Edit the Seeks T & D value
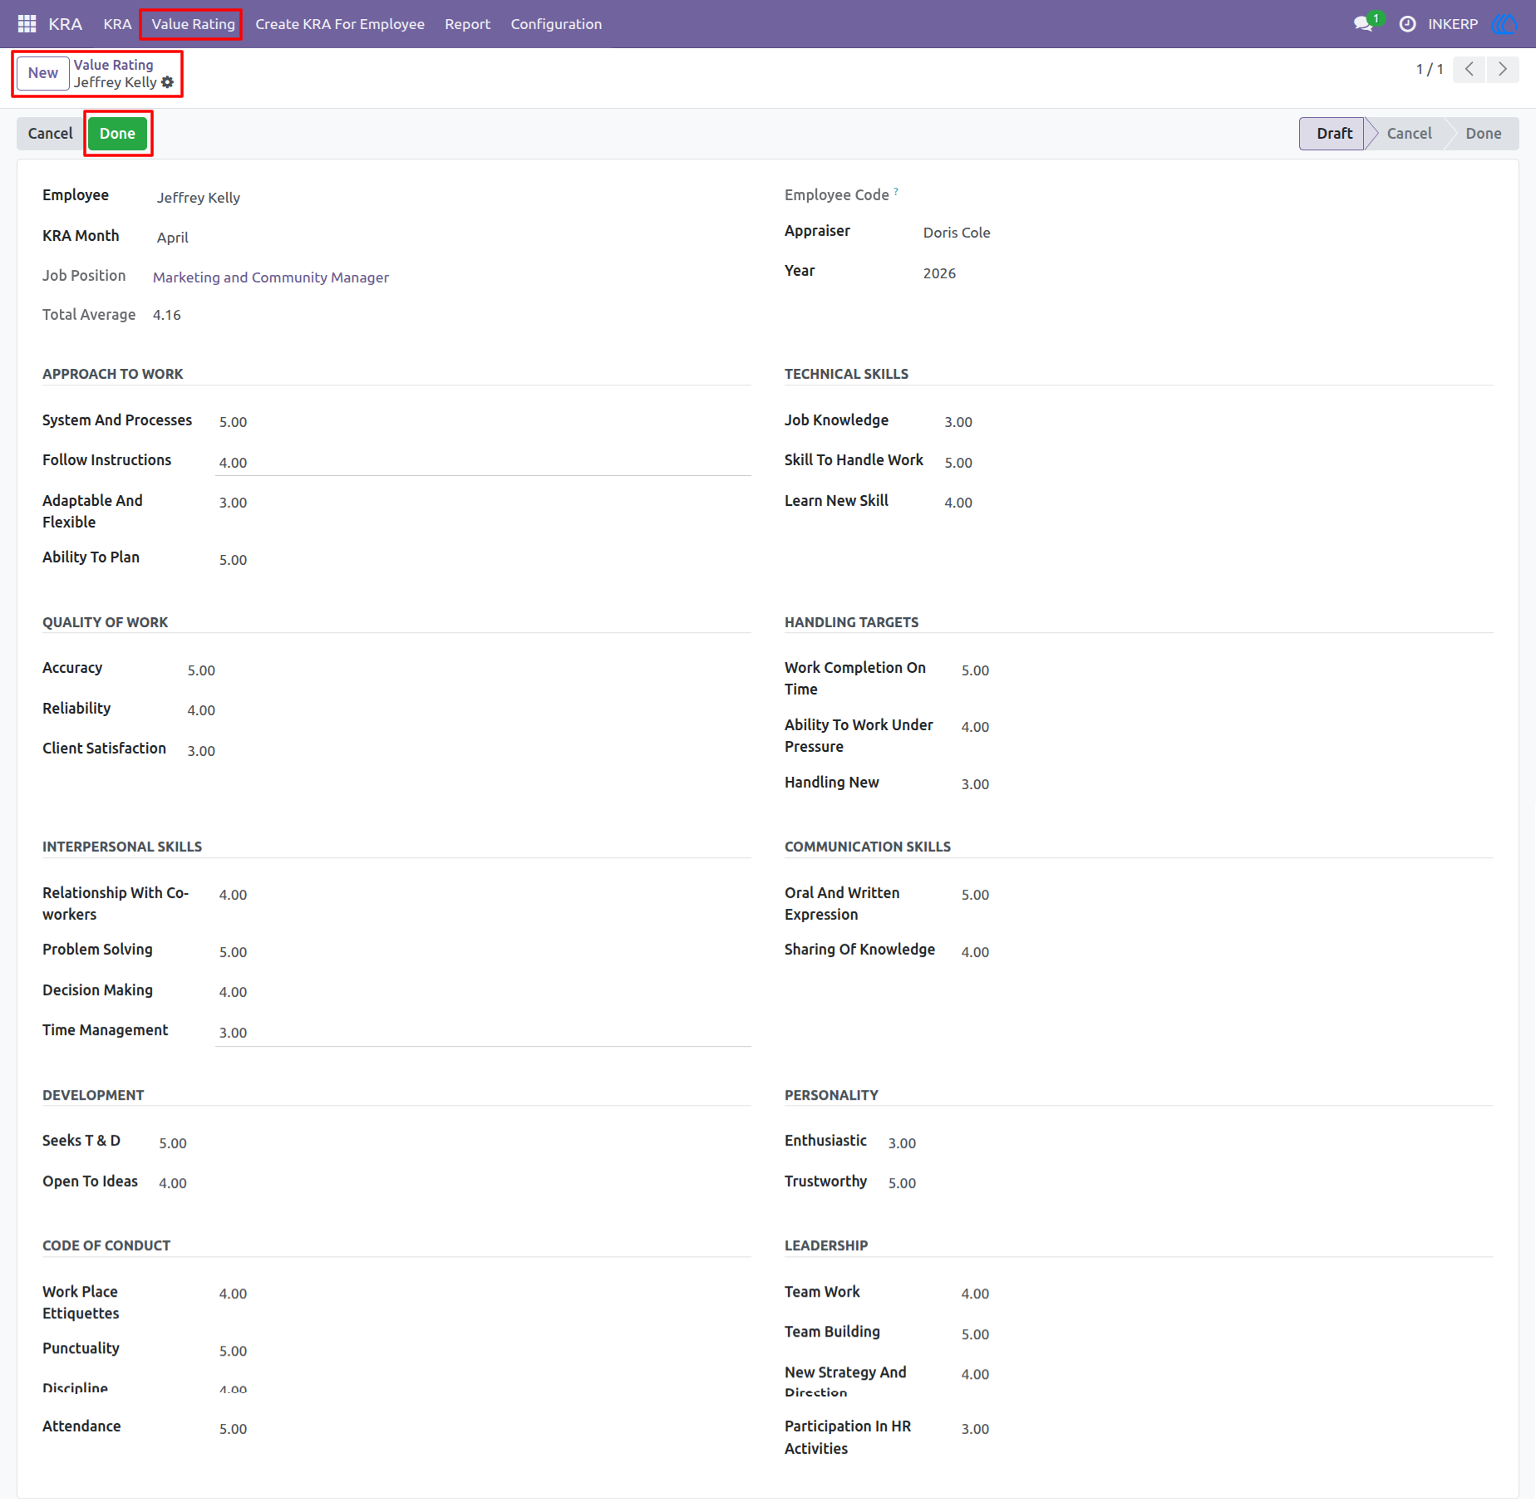The width and height of the screenshot is (1536, 1502). point(453,1143)
